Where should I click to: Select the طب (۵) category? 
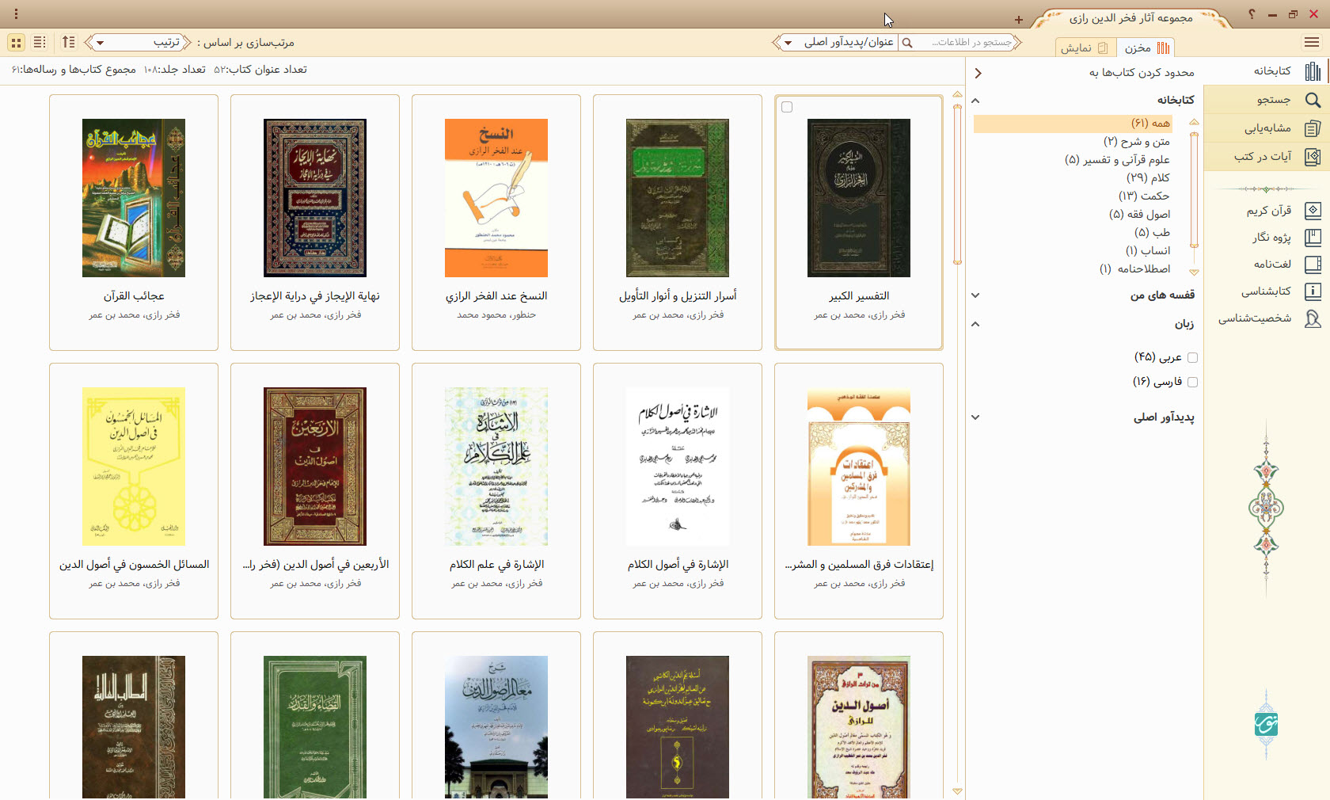(x=1152, y=233)
